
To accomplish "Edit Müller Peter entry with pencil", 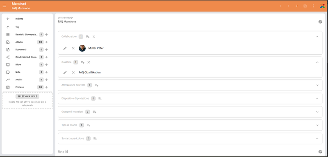I will coord(65,48).
